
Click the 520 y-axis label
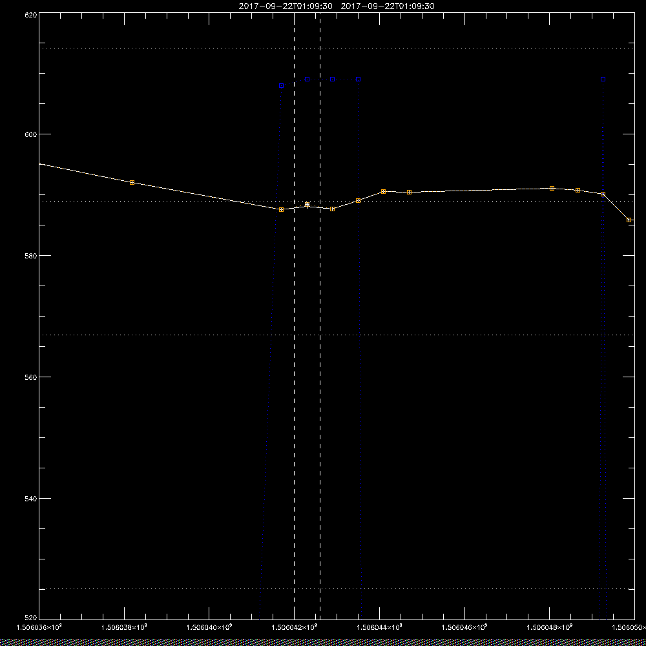[x=31, y=618]
